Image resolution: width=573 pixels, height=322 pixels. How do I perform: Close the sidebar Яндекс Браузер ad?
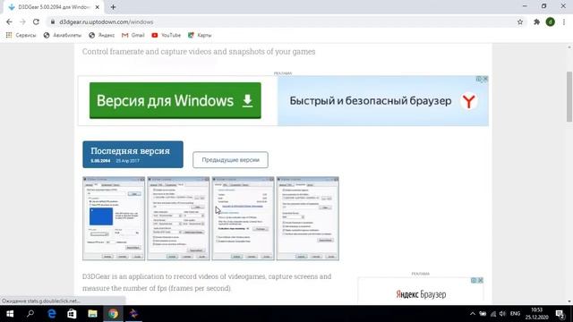point(481,280)
